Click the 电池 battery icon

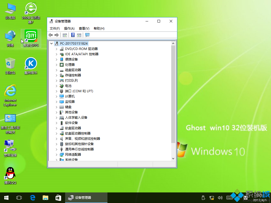click(62, 86)
